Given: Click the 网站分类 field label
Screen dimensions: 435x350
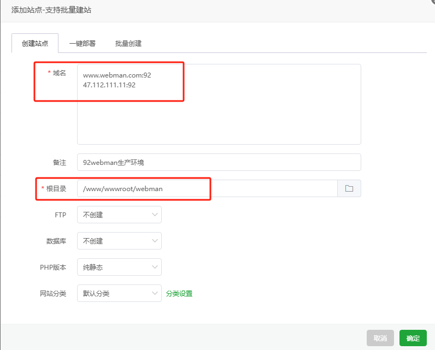Looking at the screenshot, I should coord(53,293).
